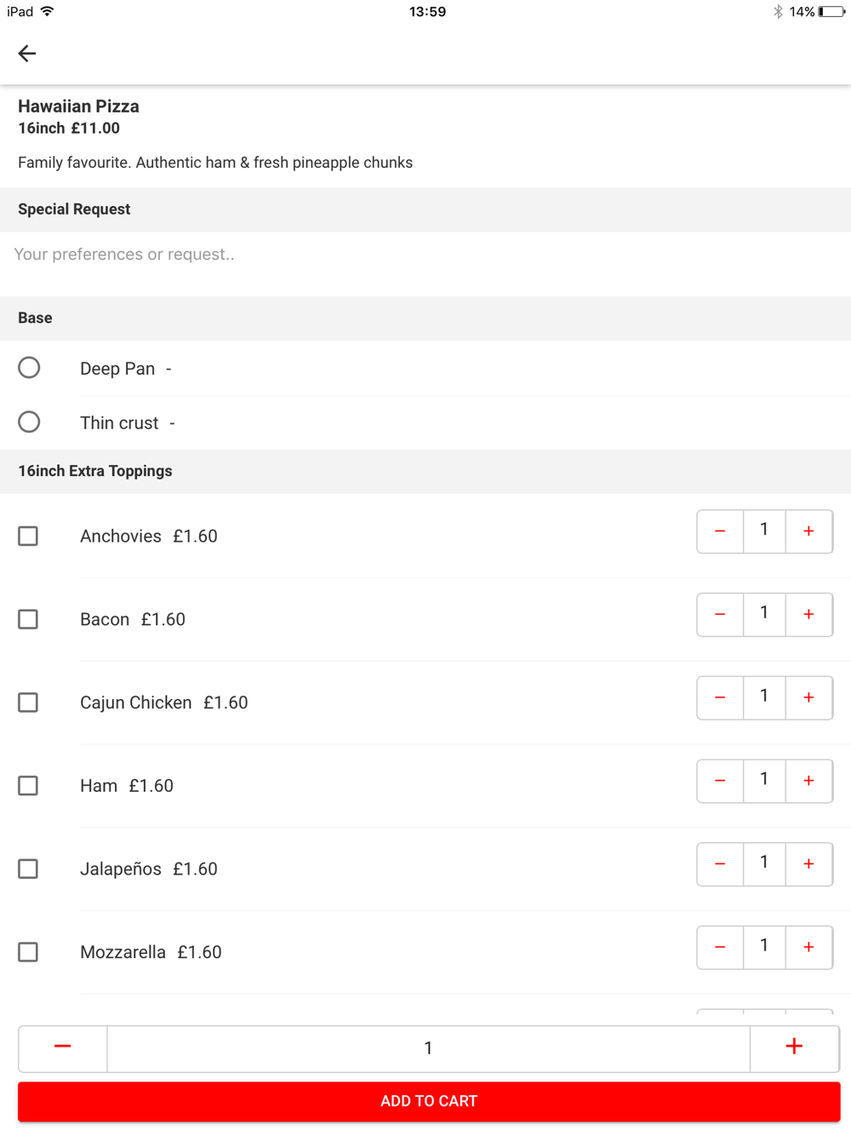Focus the Special Request text field

tap(425, 255)
